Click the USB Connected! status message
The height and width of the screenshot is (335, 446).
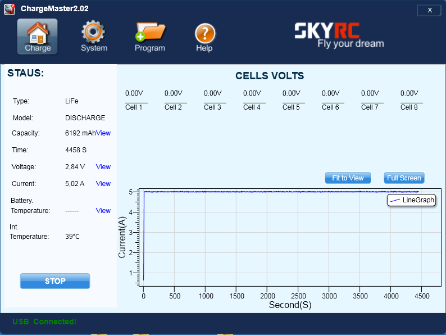pos(44,322)
